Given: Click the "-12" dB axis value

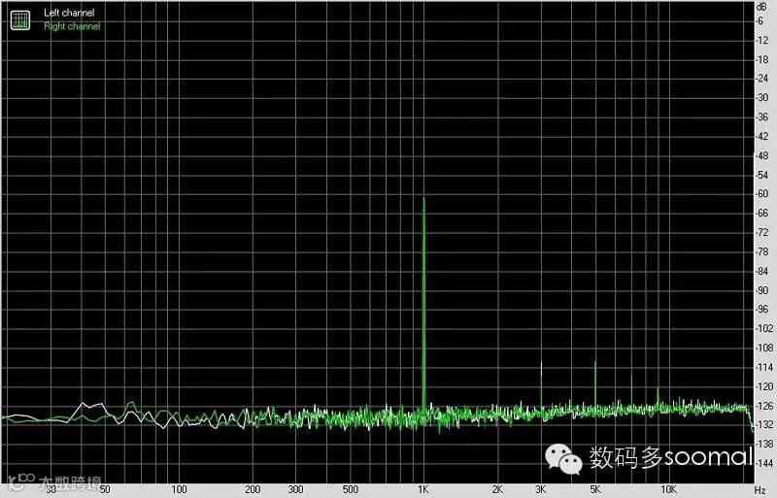Looking at the screenshot, I should pyautogui.click(x=761, y=41).
